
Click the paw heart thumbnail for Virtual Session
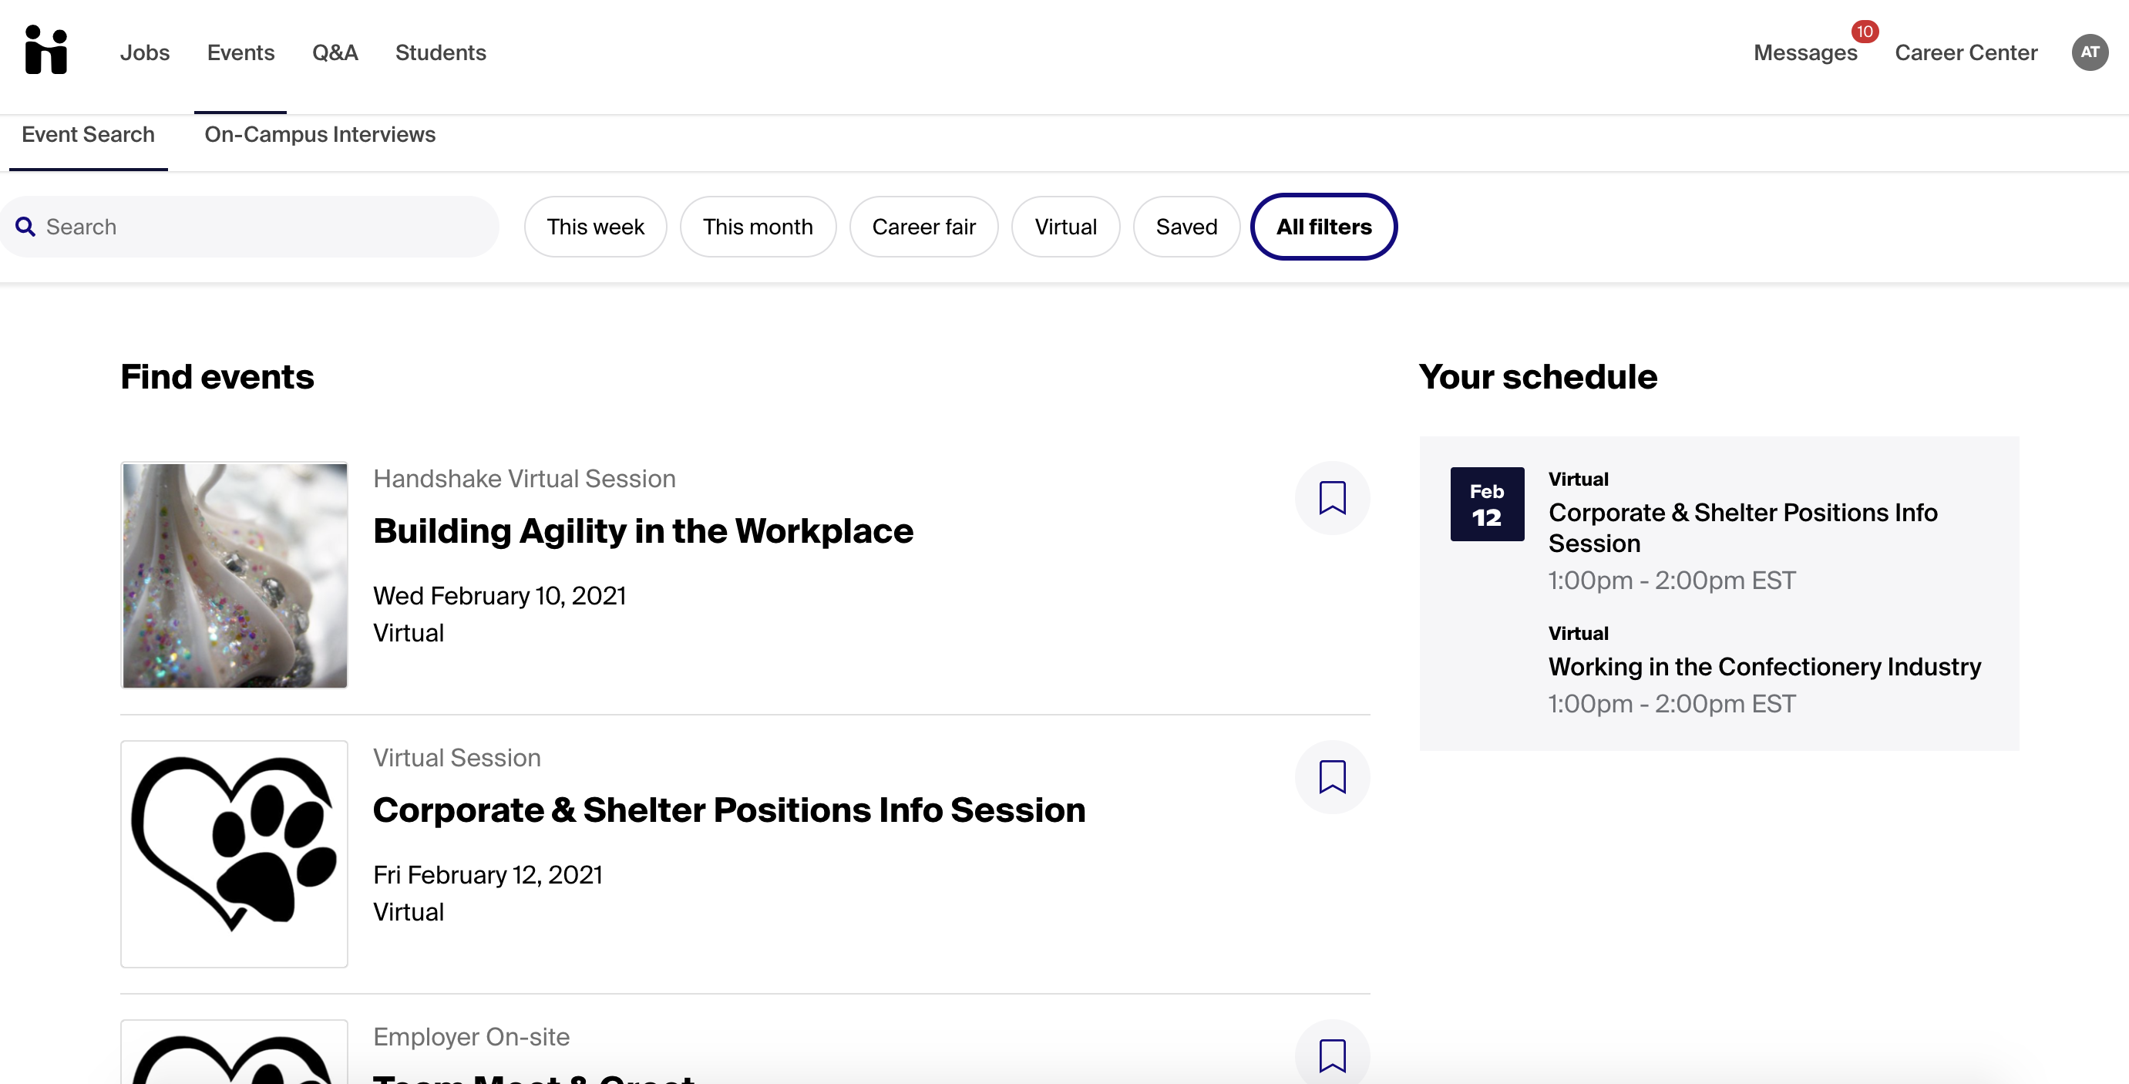[x=235, y=854]
